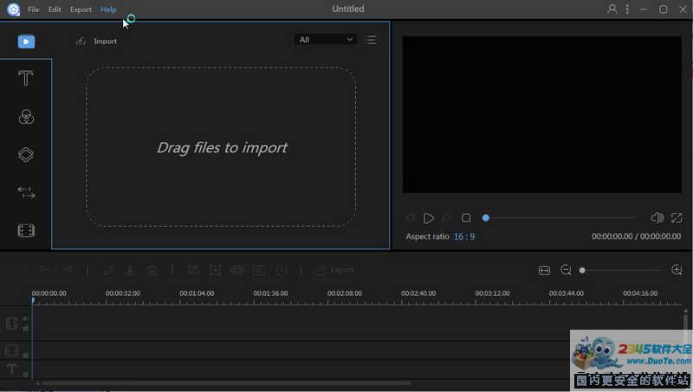The width and height of the screenshot is (693, 392).
Task: Open the Export menu
Action: tap(81, 10)
